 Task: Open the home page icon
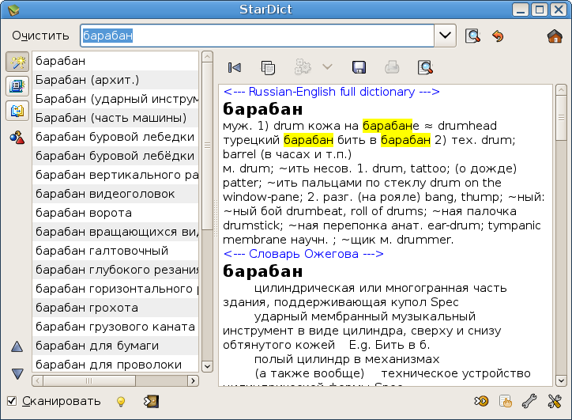[x=555, y=36]
